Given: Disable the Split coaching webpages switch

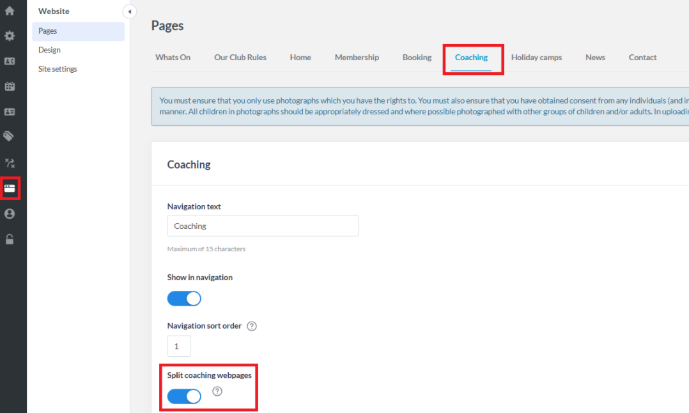Looking at the screenshot, I should (184, 397).
